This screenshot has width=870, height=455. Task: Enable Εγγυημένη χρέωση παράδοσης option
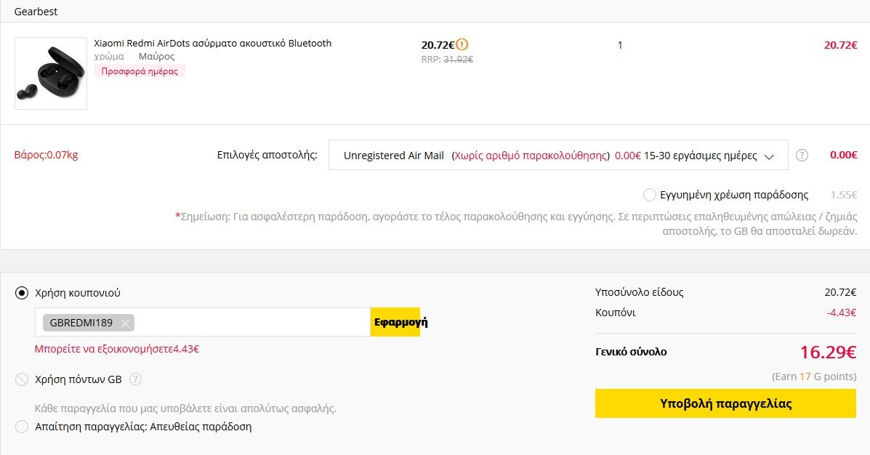(650, 195)
